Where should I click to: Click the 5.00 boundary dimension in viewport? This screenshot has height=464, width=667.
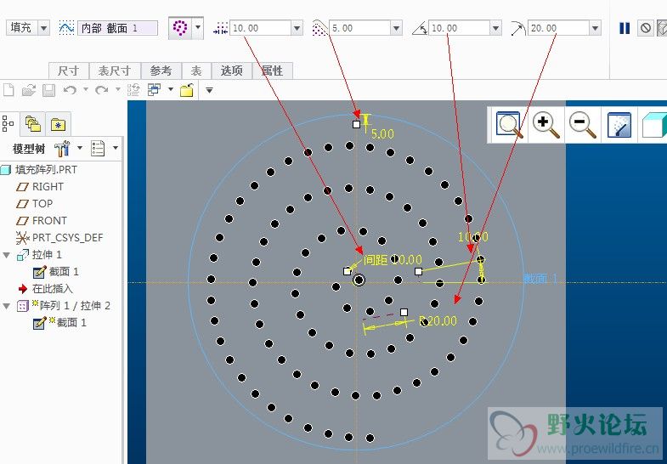(x=382, y=134)
